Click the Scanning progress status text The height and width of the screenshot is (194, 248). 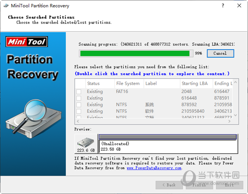pyautogui.click(x=157, y=44)
